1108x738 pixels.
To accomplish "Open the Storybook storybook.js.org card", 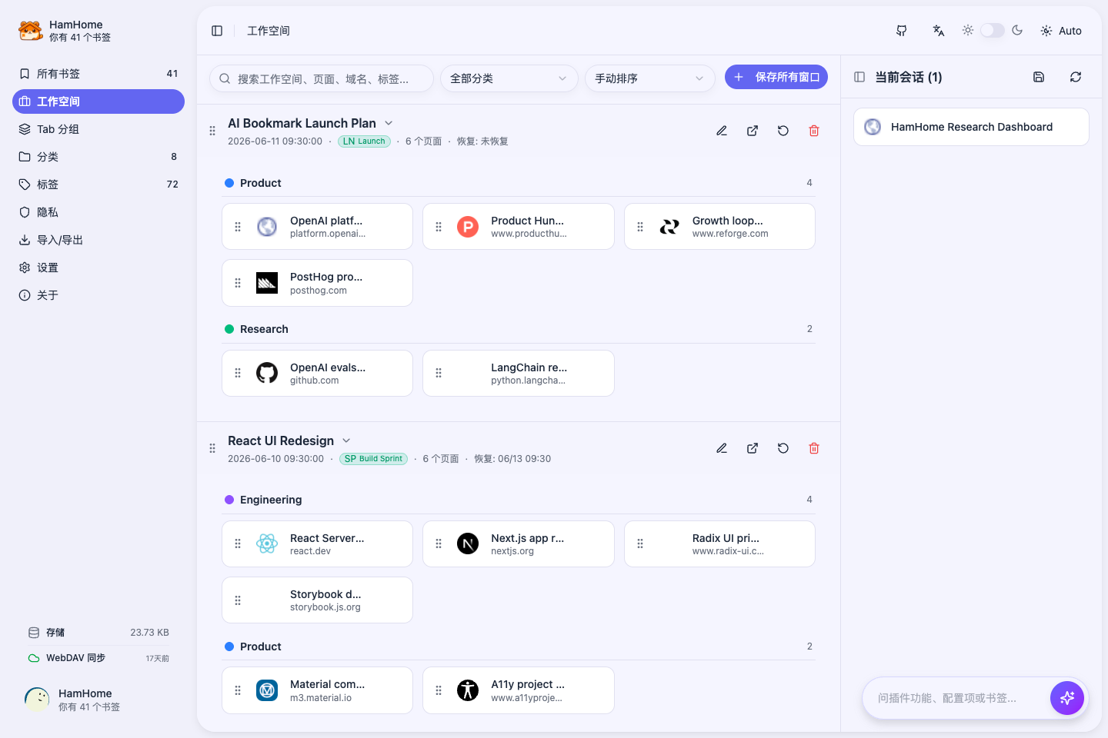I will [x=317, y=600].
